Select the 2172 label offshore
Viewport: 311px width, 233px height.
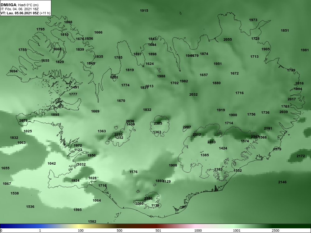click(301, 156)
